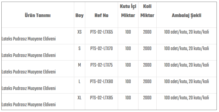This screenshot has height=112, width=219.
Task: Click the "Ürün Tanımı" column header
Action: pyautogui.click(x=38, y=15)
